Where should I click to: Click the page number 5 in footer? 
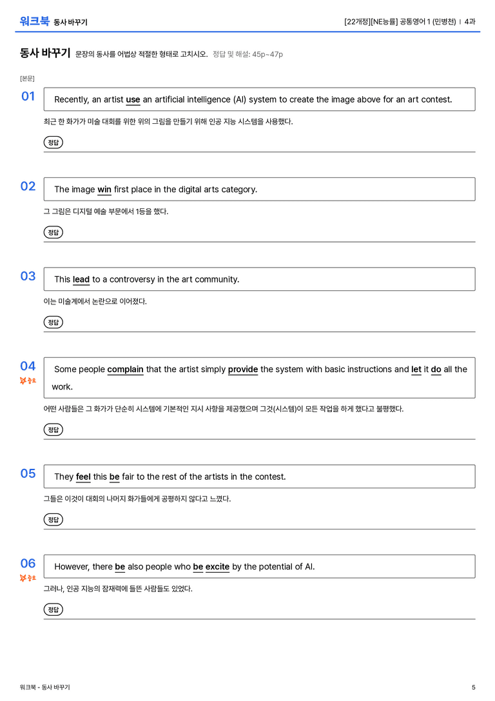coord(474,687)
